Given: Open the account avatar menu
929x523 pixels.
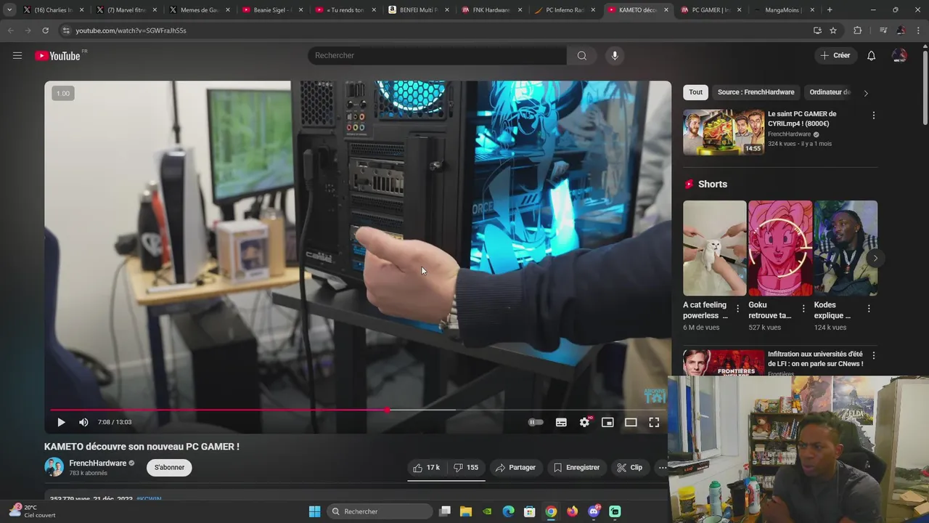Looking at the screenshot, I should [899, 55].
